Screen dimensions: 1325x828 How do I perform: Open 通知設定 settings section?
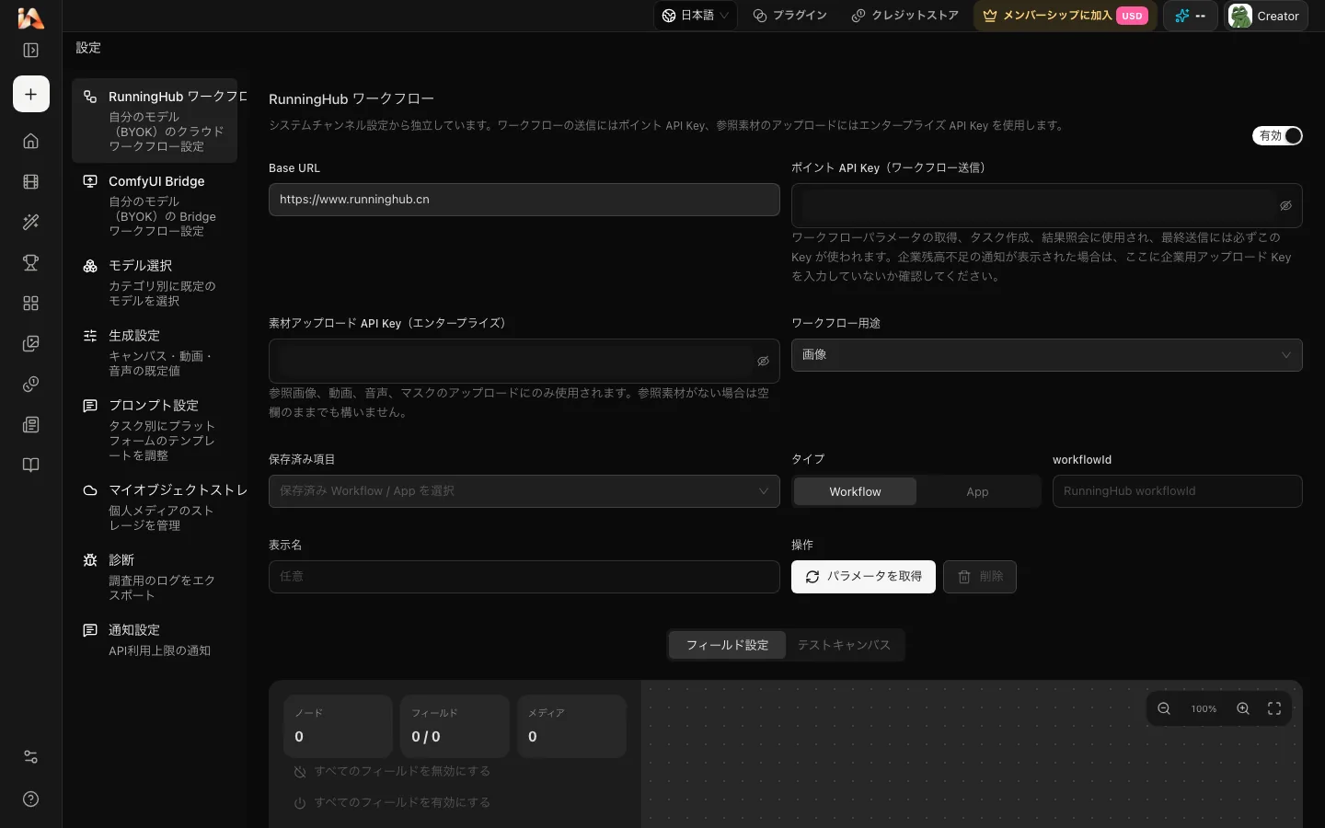[155, 639]
